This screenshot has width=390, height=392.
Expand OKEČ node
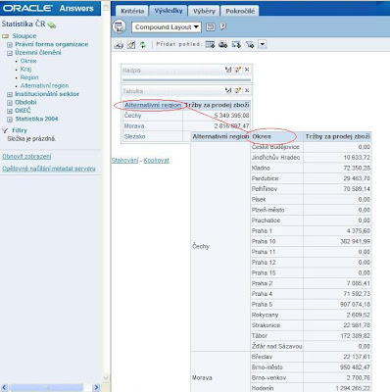tap(10, 111)
